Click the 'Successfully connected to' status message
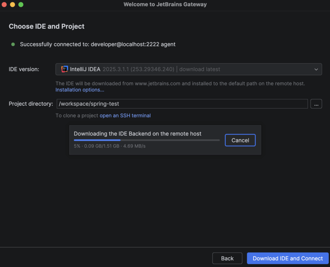330x267 pixels. point(98,44)
